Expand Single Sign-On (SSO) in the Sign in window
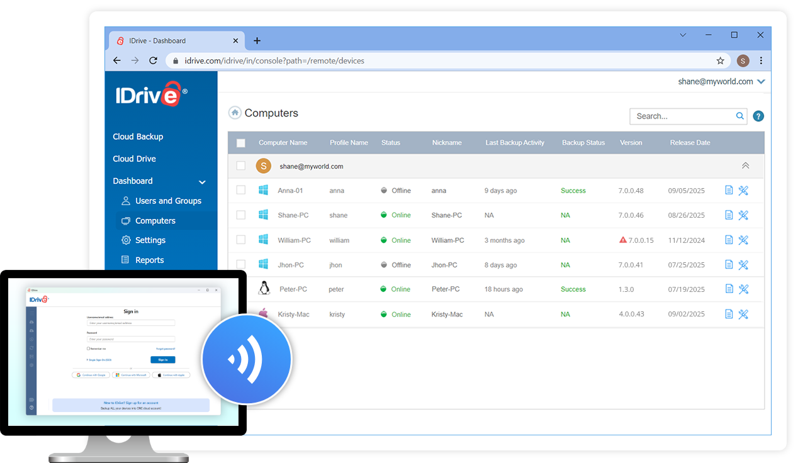Screen dimensions: 798x463 pos(99,360)
